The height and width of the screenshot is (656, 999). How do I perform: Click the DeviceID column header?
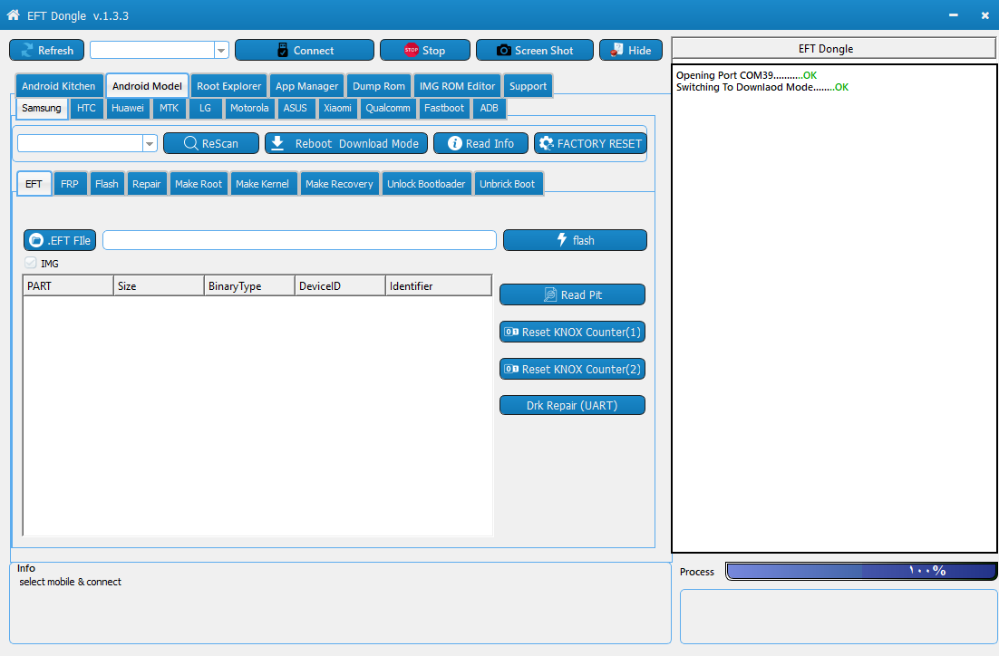click(x=340, y=286)
